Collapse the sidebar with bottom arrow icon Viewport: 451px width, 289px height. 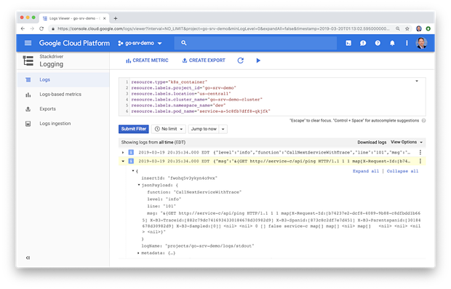click(28, 258)
